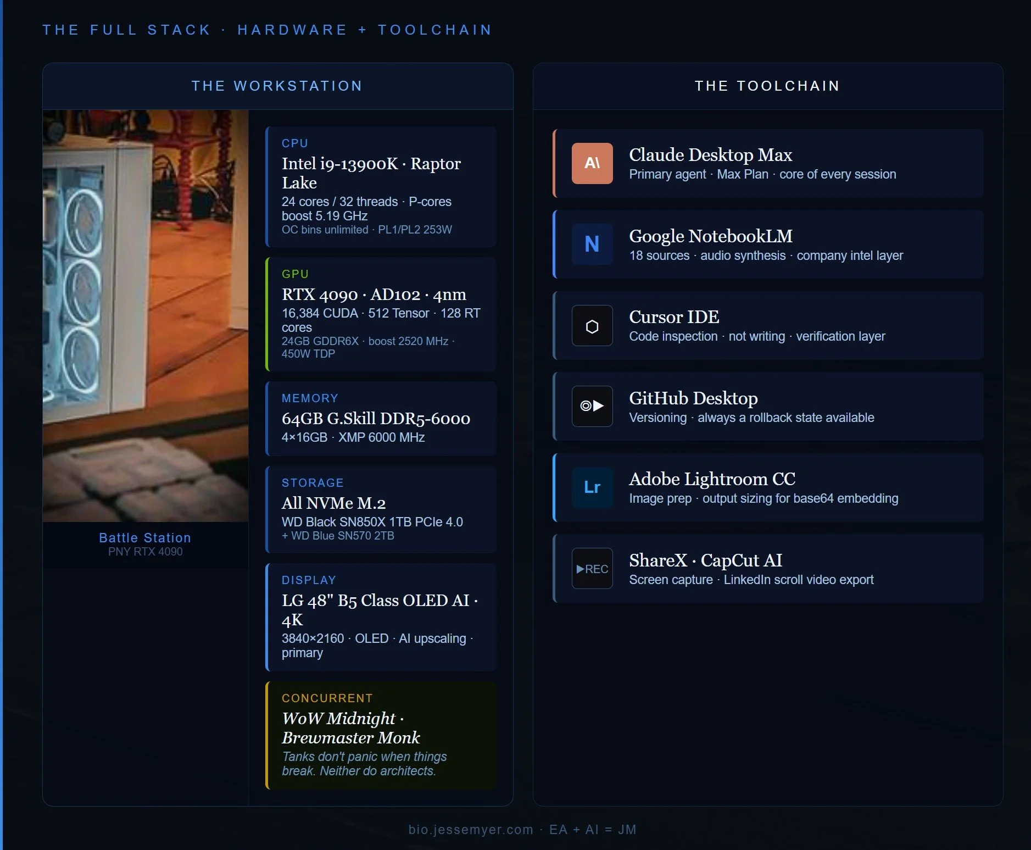Open the bio.jessemyer.com footer link
The height and width of the screenshot is (850, 1031).
tap(471, 830)
